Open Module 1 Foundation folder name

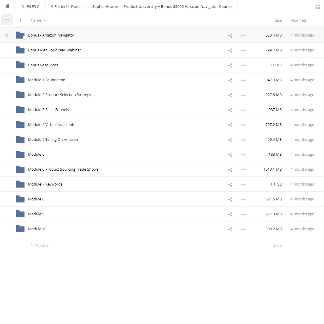(46, 80)
